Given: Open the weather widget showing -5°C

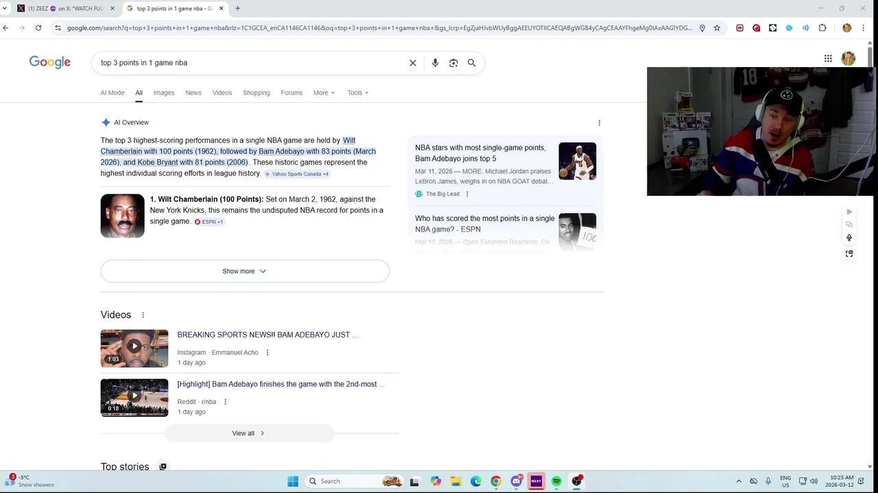Looking at the screenshot, I should 29,481.
